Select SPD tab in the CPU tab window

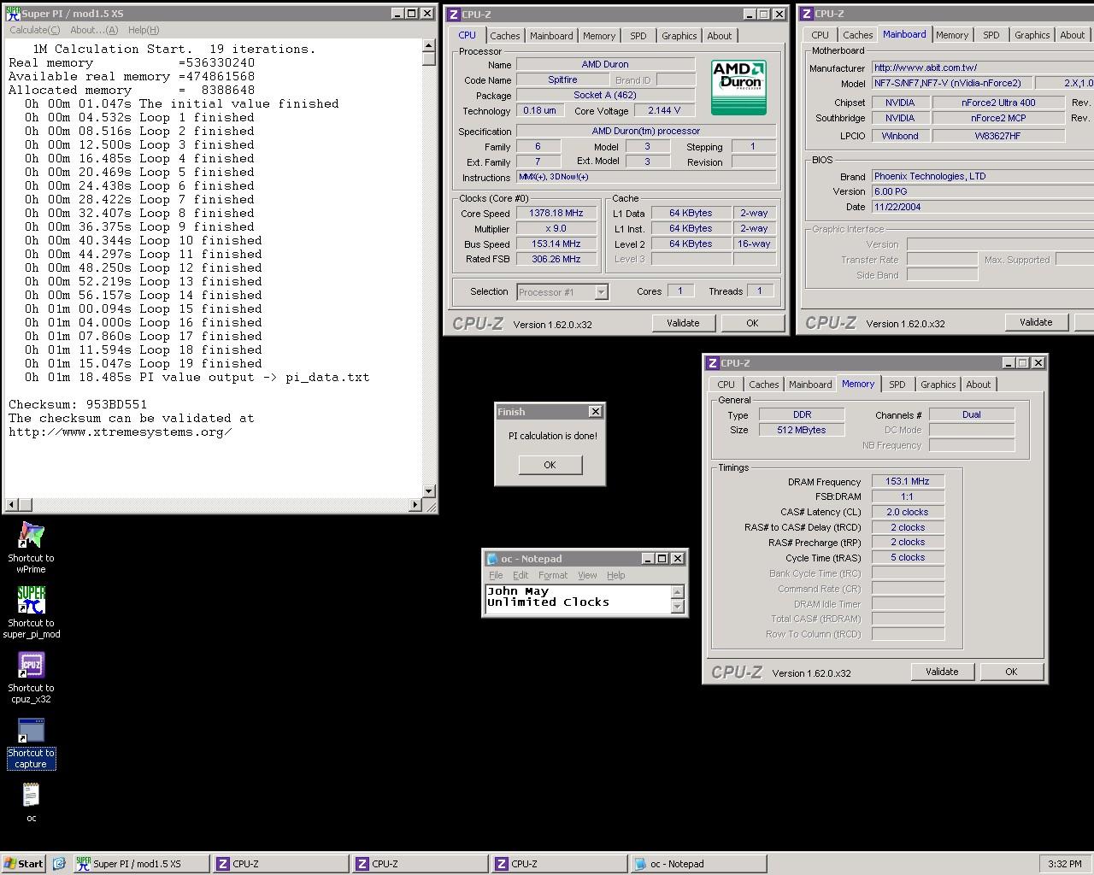click(x=638, y=36)
